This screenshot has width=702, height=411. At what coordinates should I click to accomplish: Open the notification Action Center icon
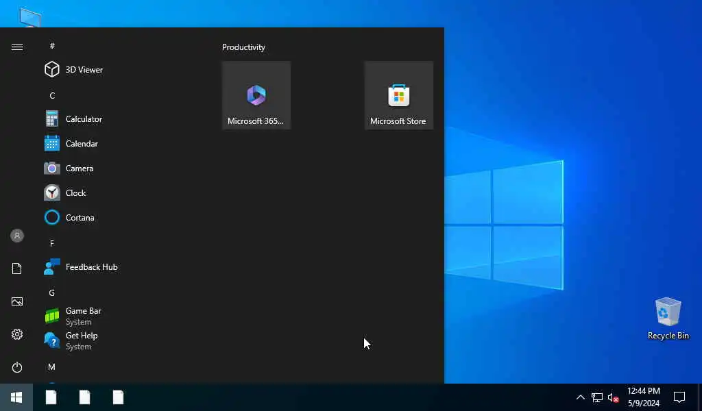[x=679, y=397]
